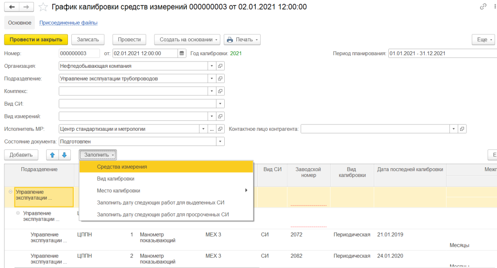The image size is (497, 268).
Task: Click into the Номер input field
Action: click(x=79, y=53)
